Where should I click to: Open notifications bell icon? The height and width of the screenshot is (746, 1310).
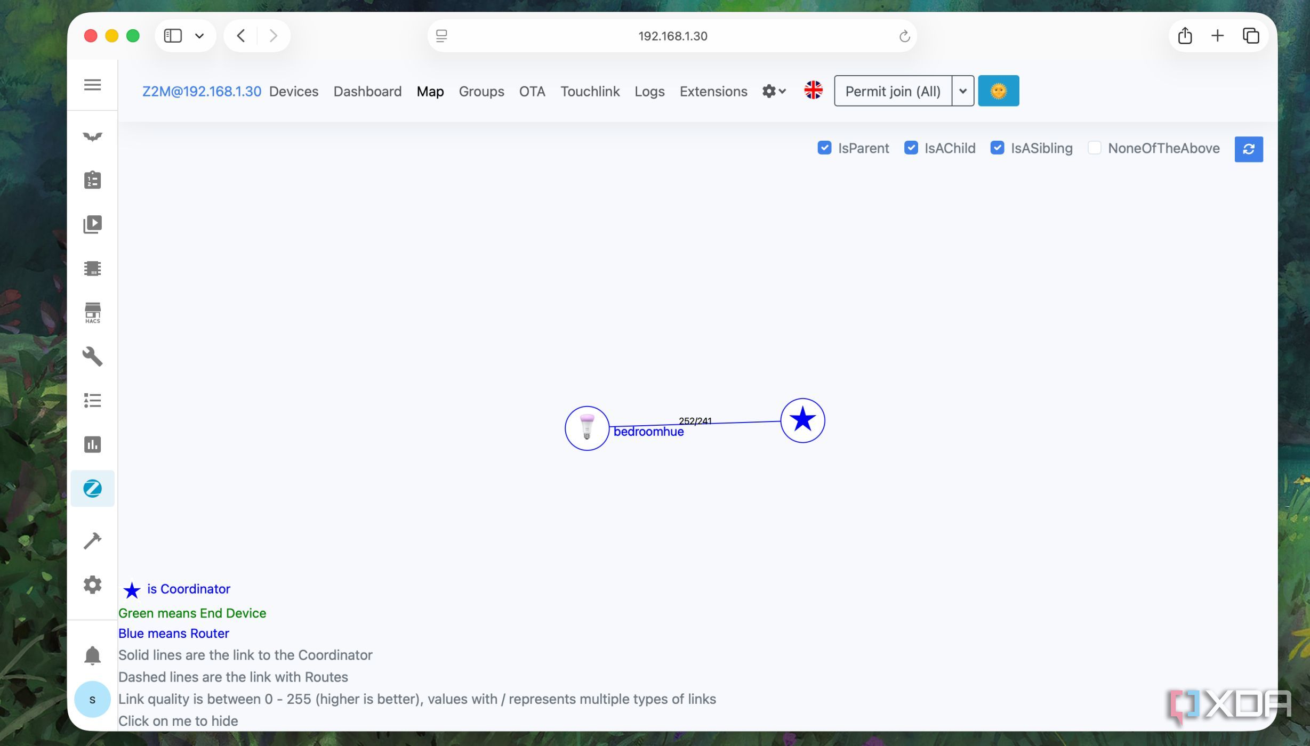pos(92,655)
